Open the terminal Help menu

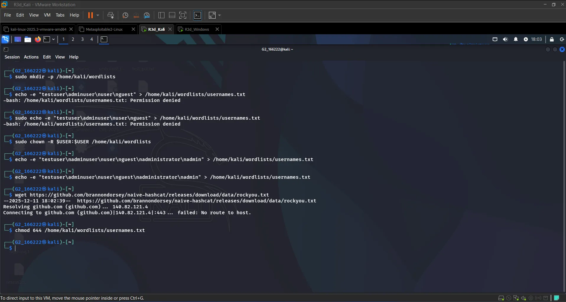pos(74,57)
